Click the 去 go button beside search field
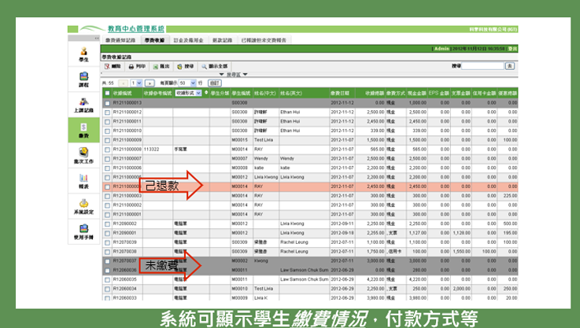 coord(510,66)
